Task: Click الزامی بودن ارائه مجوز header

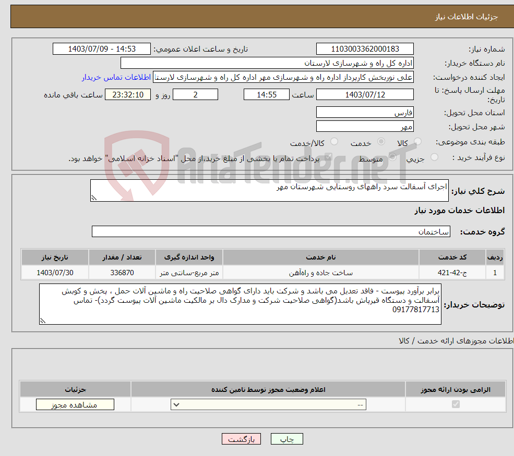Action: point(456,389)
